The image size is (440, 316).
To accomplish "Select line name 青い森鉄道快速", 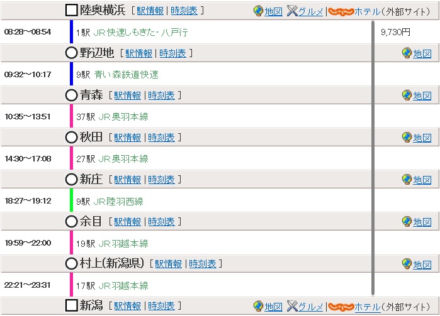I will (x=127, y=75).
